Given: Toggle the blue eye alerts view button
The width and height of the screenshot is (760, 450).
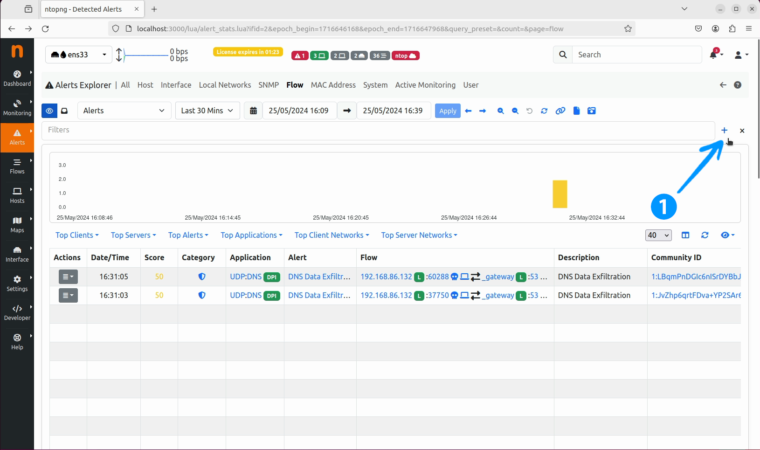Looking at the screenshot, I should 49,111.
